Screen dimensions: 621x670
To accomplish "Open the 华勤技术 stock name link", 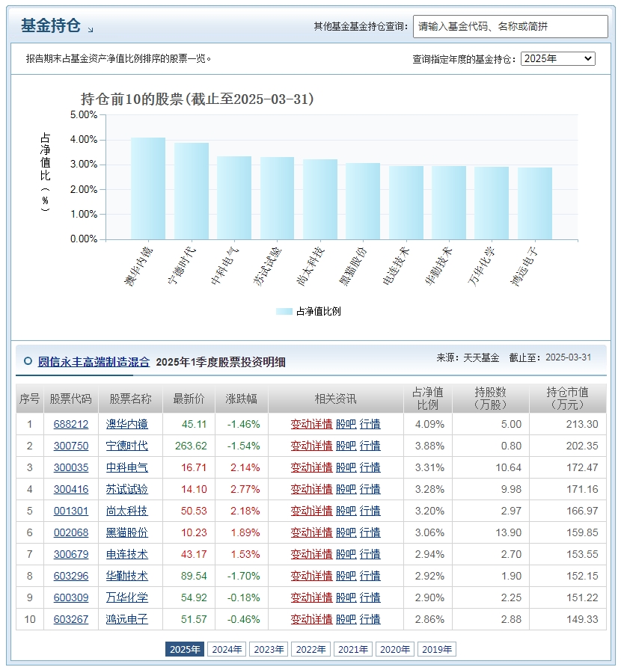I will 127,576.
